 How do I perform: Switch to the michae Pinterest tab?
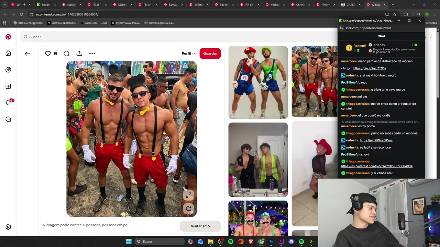click(x=275, y=5)
